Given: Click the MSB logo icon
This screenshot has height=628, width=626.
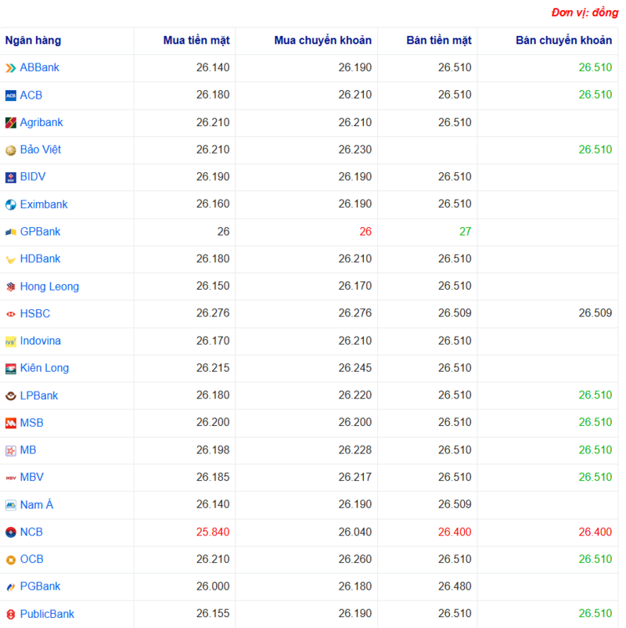Looking at the screenshot, I should coord(11,424).
